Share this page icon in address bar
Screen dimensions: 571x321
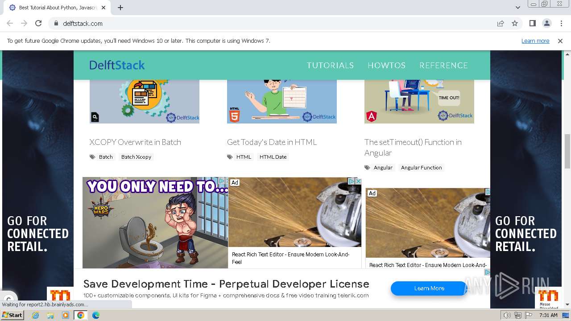(x=501, y=23)
